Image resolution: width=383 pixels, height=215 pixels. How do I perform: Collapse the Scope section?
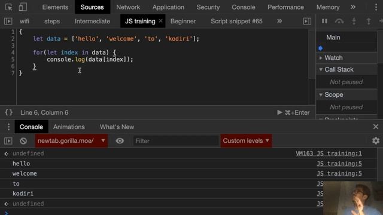(x=346, y=94)
